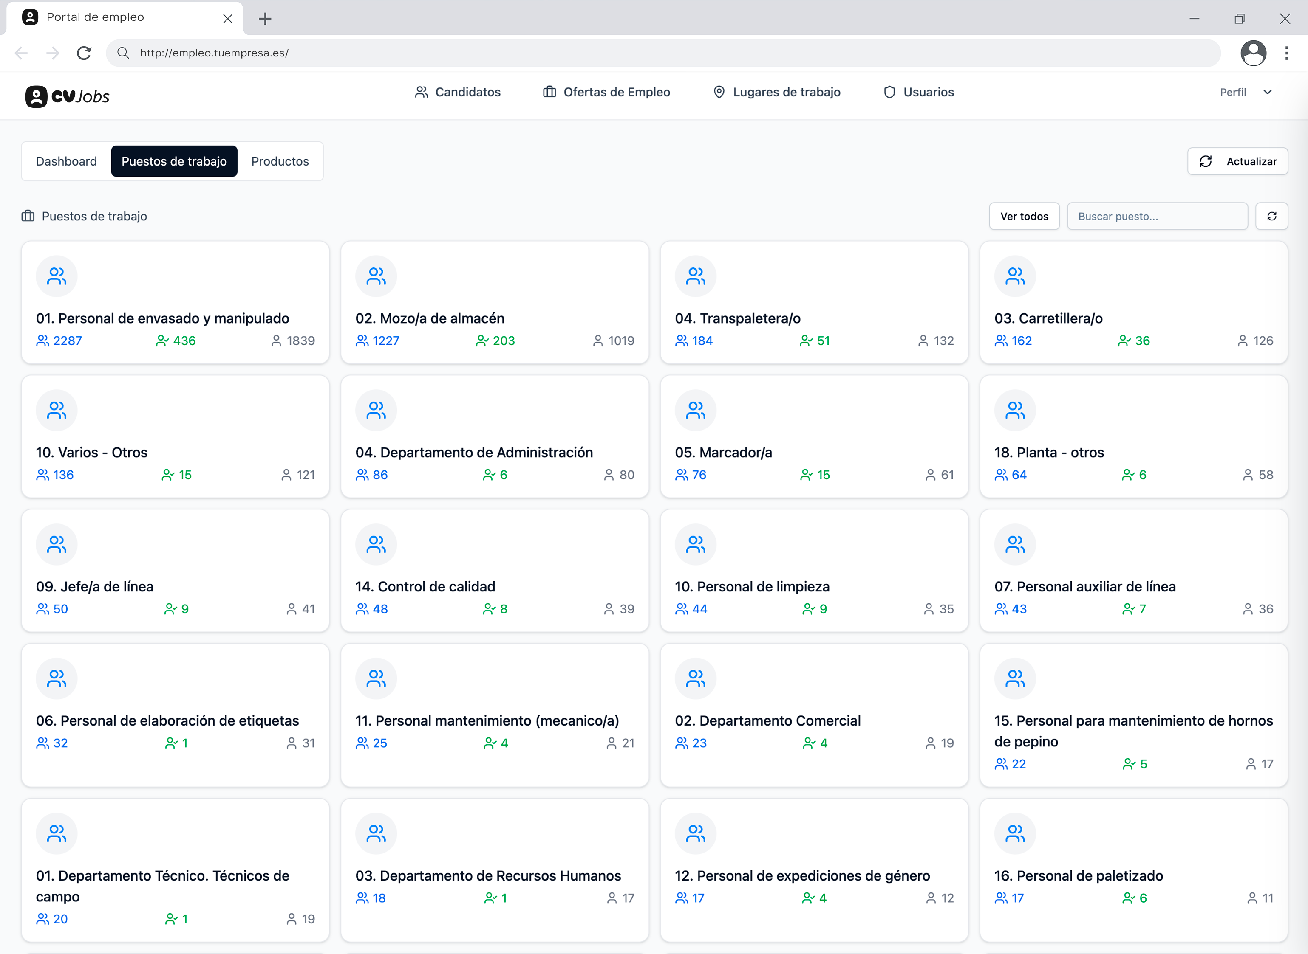Click the cvJobs logo
1308x954 pixels.
click(x=68, y=96)
